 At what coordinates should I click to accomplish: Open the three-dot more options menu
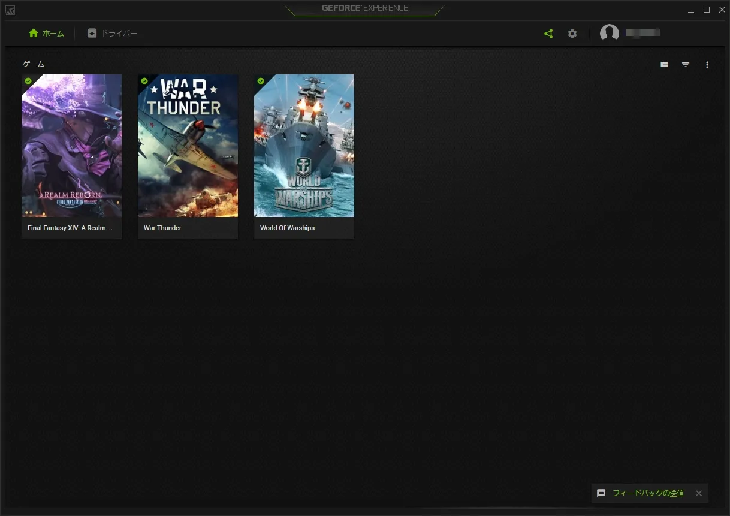pos(707,65)
